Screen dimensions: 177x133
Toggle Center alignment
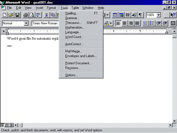point(125,23)
